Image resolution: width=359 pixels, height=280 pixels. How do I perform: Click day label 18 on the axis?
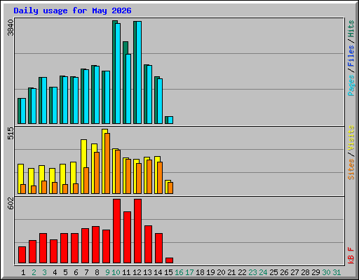200,272
